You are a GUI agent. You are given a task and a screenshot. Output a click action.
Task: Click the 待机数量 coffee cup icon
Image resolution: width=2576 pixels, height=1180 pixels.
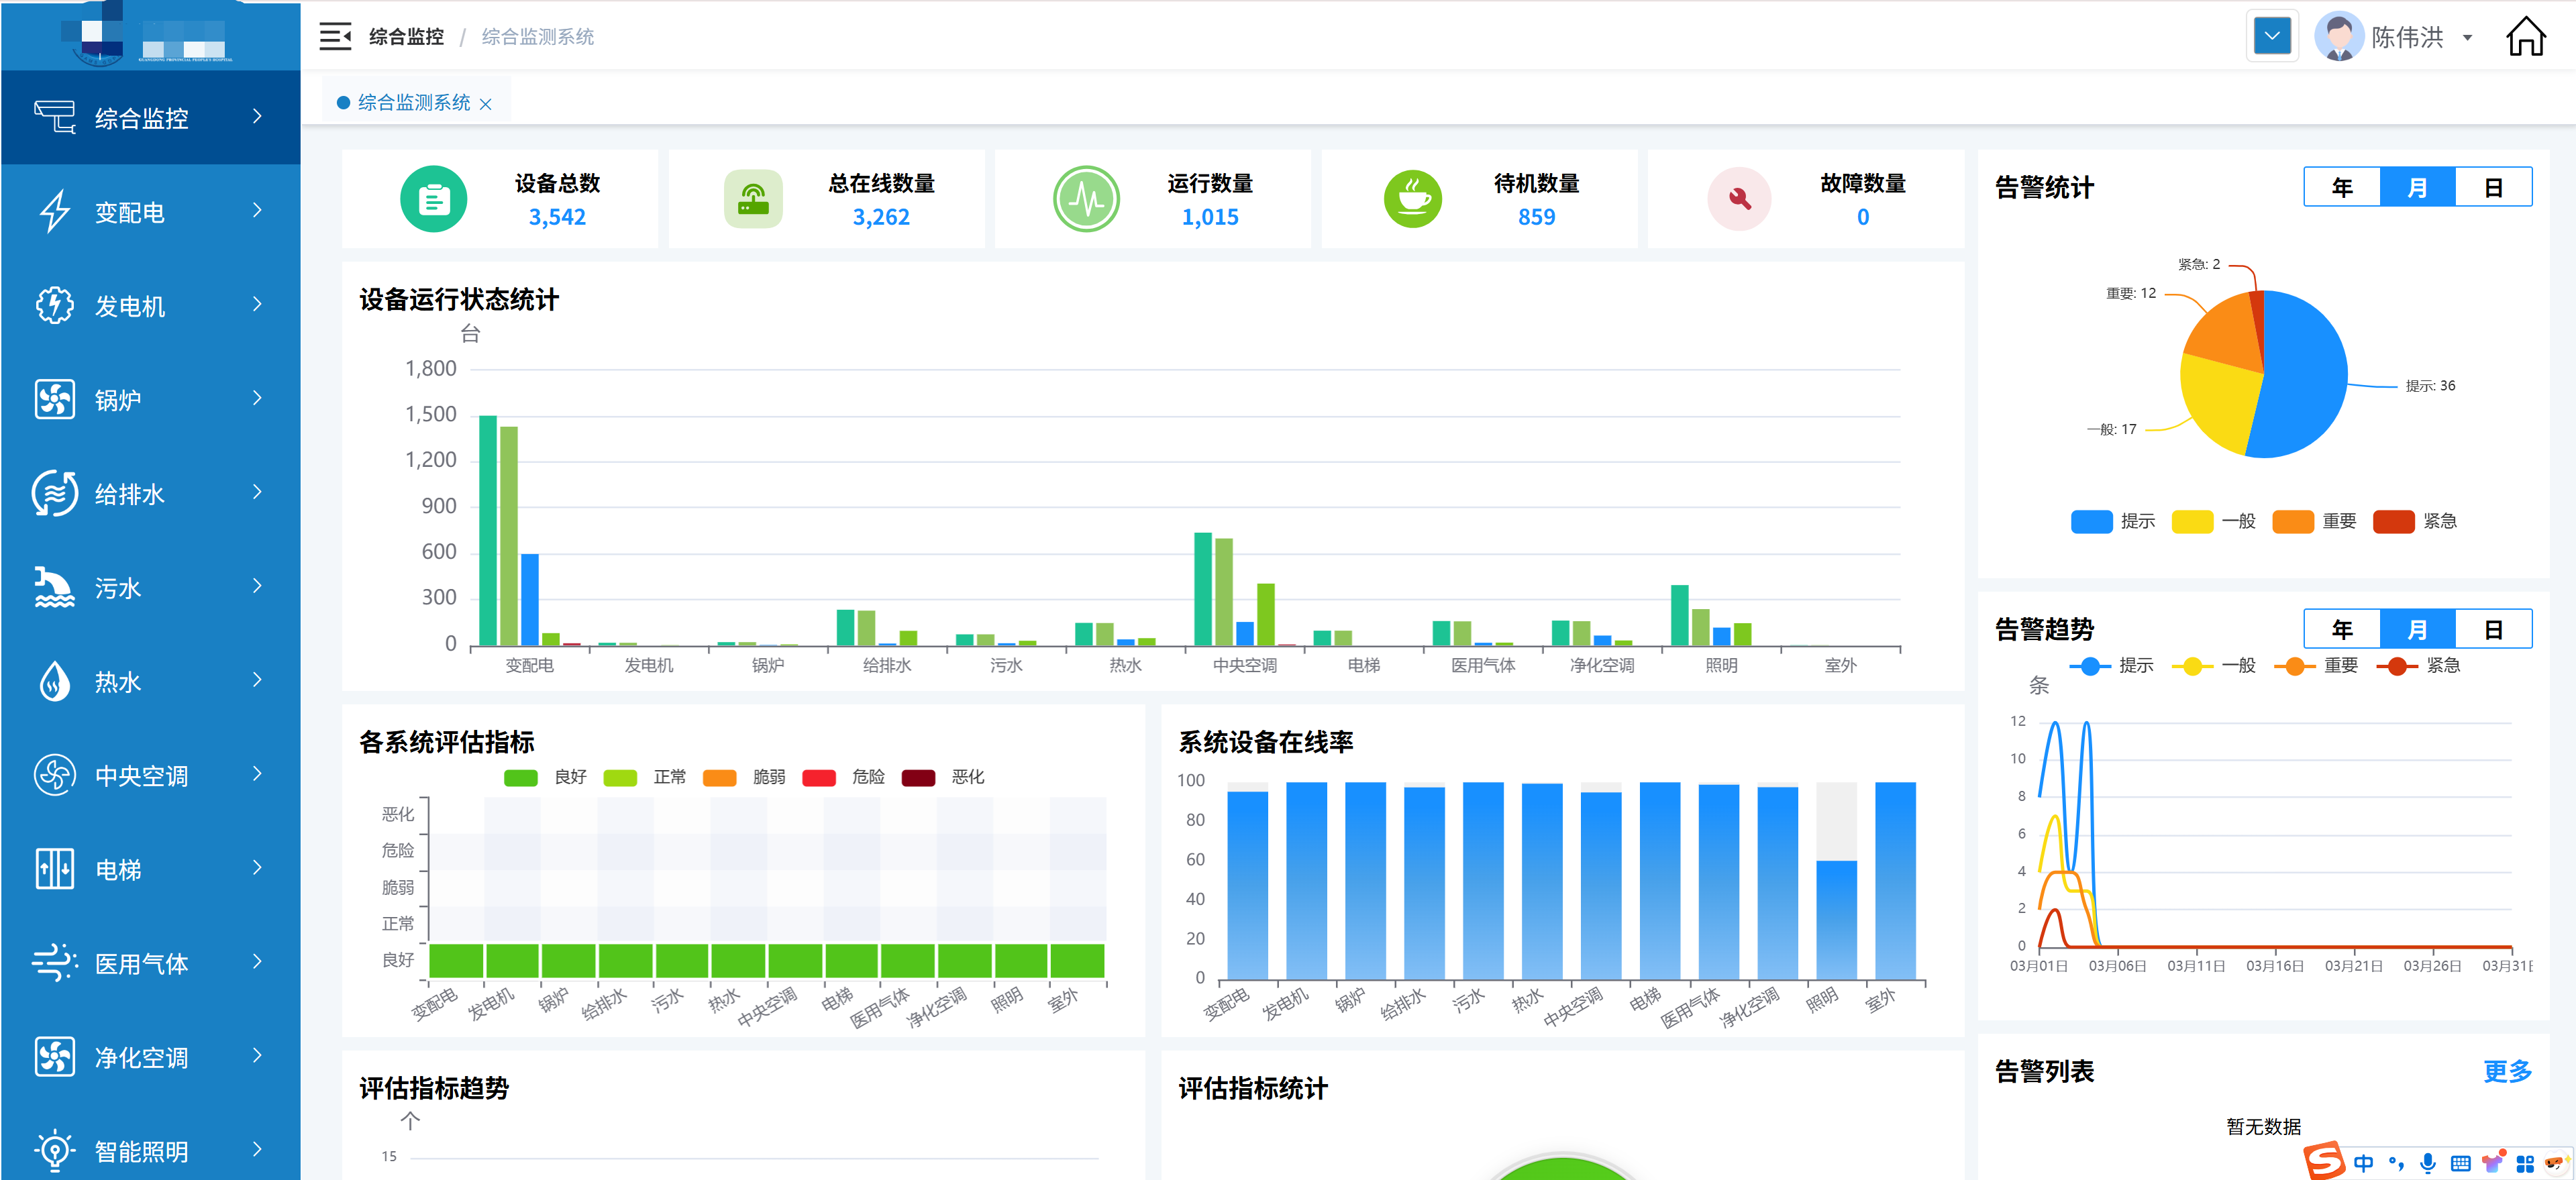coord(1413,199)
